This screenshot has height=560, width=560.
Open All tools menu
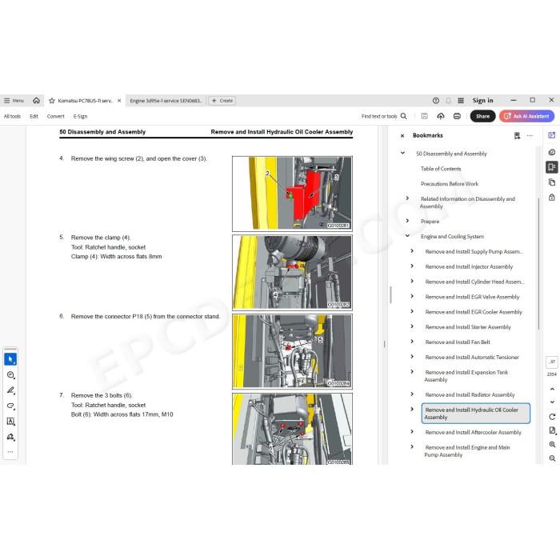click(x=12, y=116)
